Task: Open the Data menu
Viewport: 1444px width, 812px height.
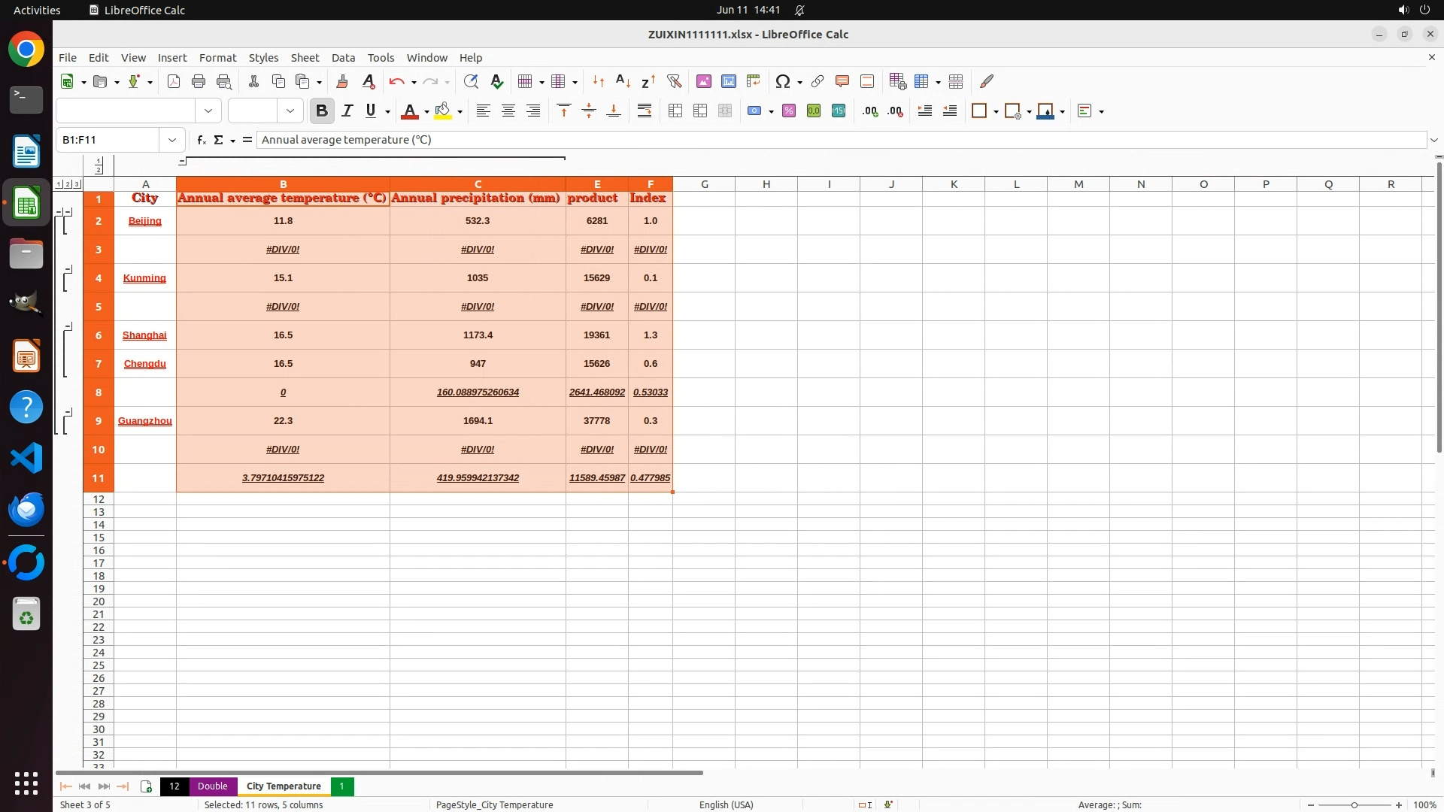Action: point(343,58)
